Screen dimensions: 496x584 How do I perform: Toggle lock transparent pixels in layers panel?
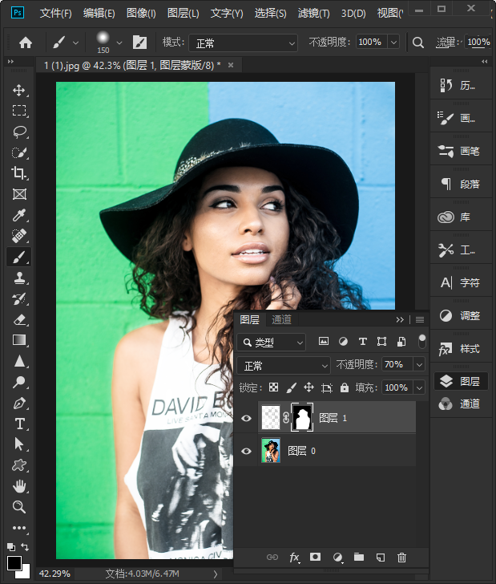(x=273, y=387)
